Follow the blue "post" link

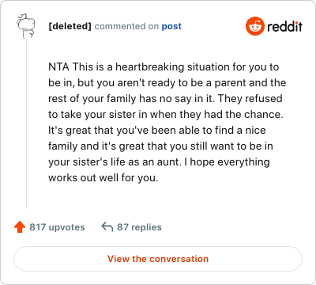(171, 26)
